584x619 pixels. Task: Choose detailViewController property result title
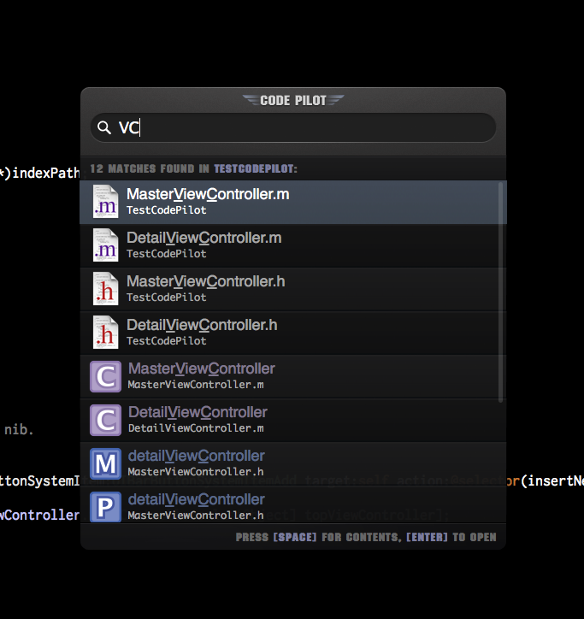click(x=197, y=499)
